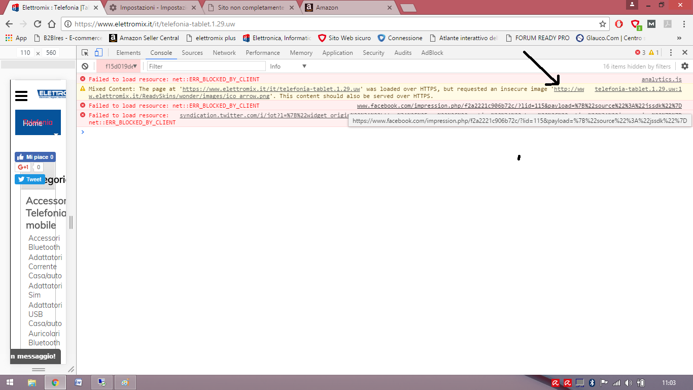Open the red Opera-style extension icon
Viewport: 693px width, 390px height.
(x=619, y=24)
